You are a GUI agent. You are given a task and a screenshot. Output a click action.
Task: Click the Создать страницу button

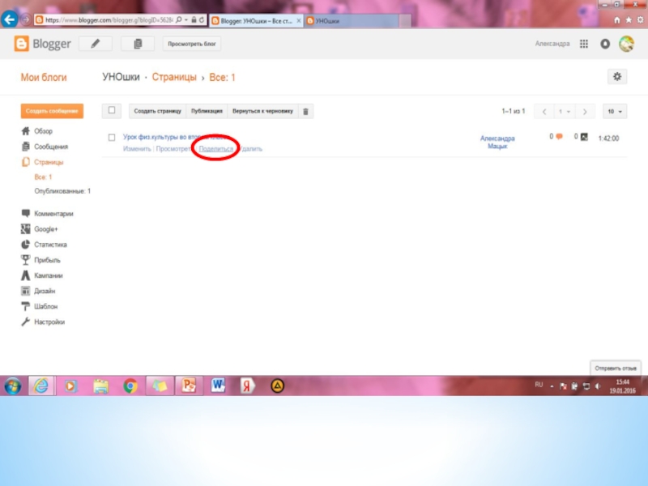point(157,111)
